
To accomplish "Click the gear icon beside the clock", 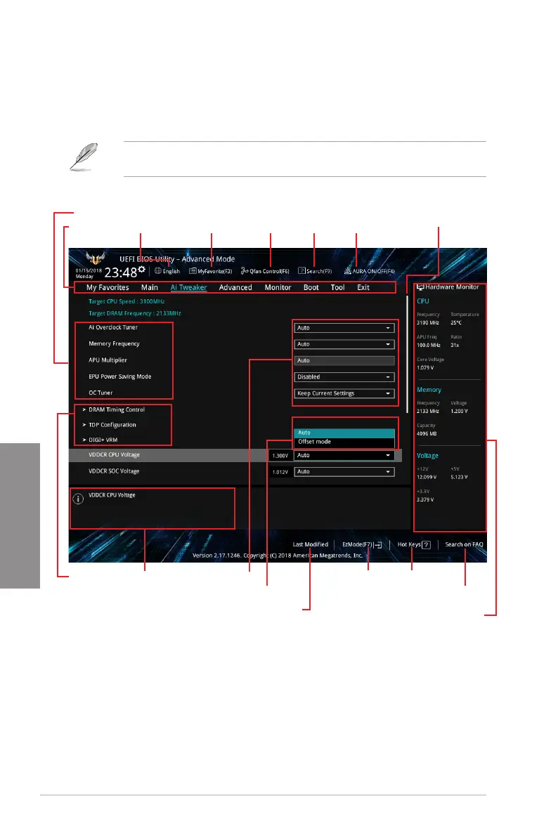I will pos(141,270).
